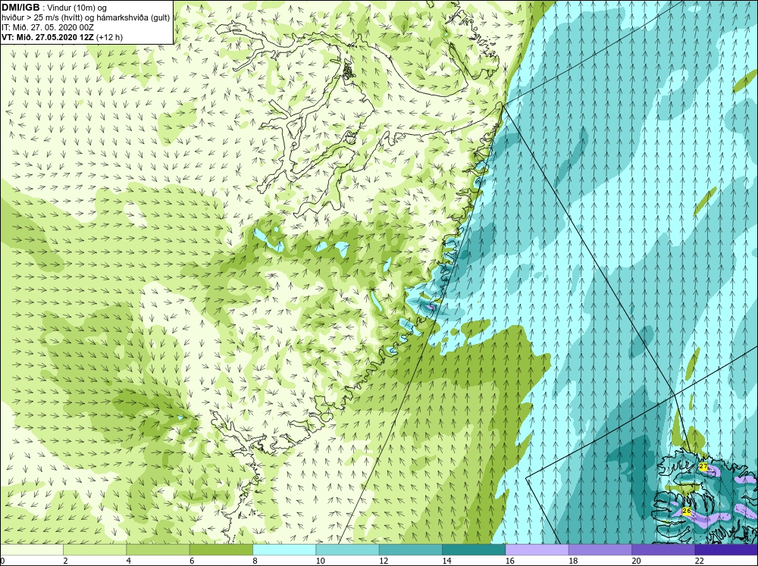The height and width of the screenshot is (566, 758).
Task: Click the legend scale number "12"
Action: point(384,561)
